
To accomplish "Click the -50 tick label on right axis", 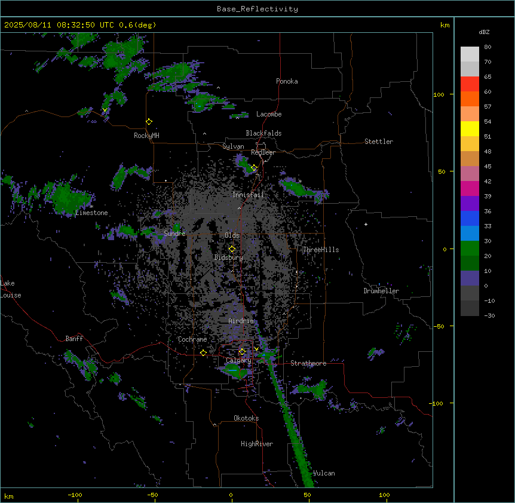I will (x=439, y=326).
